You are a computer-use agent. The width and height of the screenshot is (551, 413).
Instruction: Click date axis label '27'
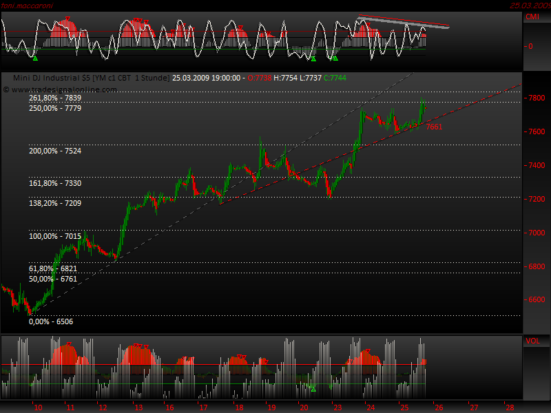[475, 407]
